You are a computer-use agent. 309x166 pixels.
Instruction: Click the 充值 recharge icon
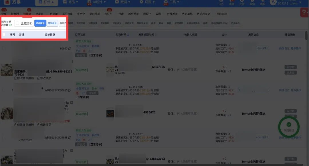(x=242, y=2)
